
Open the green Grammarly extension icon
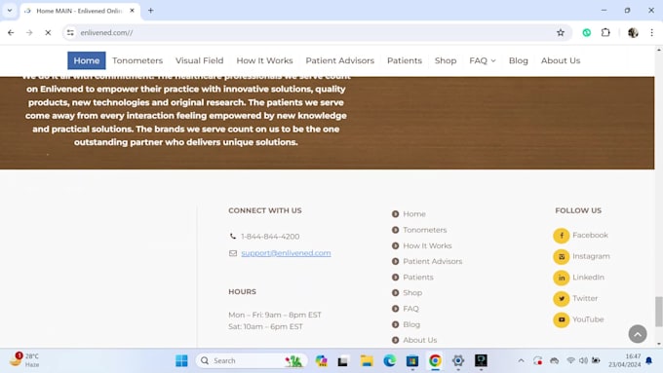click(x=587, y=32)
